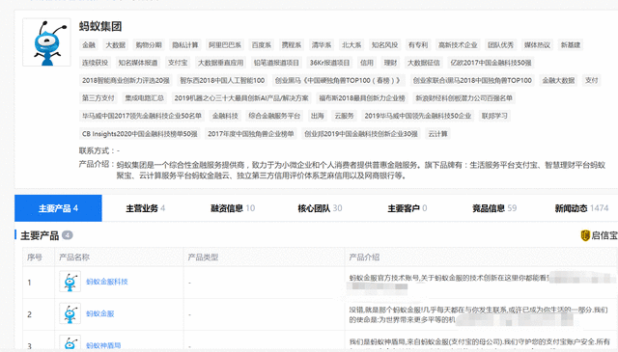The image size is (618, 352).
Task: Click the 集成电路汇总 tag
Action: pos(144,98)
